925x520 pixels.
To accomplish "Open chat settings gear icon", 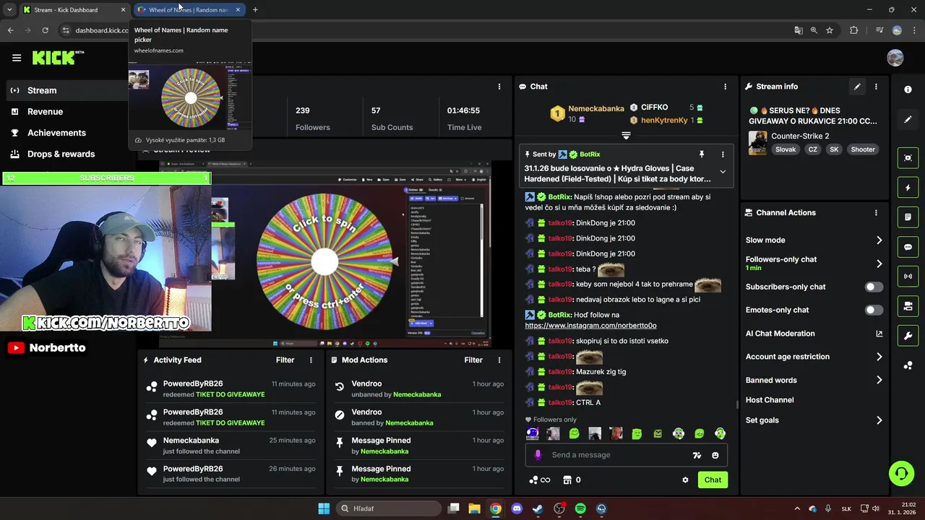I will (685, 480).
